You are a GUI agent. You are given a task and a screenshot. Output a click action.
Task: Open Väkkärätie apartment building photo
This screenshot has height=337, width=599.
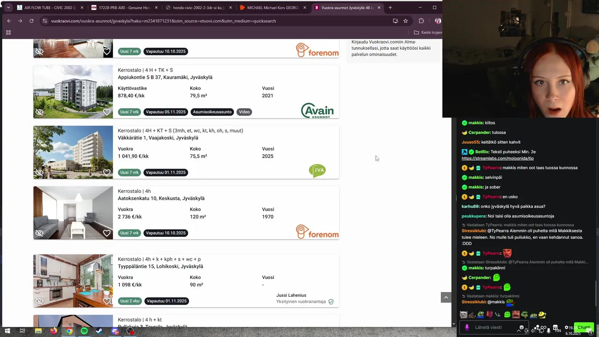pos(73,152)
